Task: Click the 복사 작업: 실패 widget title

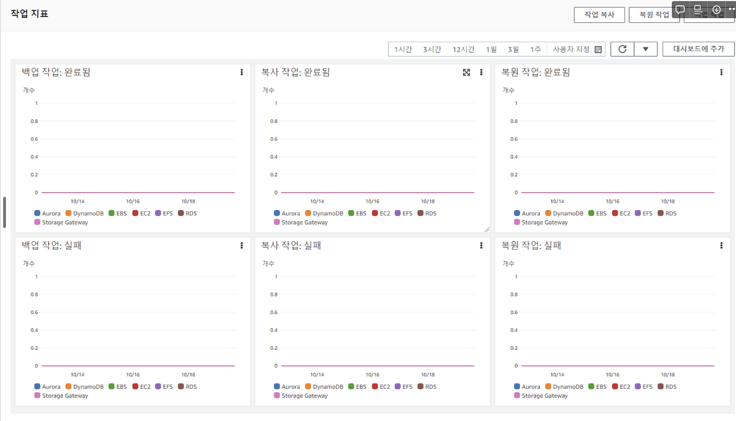Action: click(x=291, y=246)
